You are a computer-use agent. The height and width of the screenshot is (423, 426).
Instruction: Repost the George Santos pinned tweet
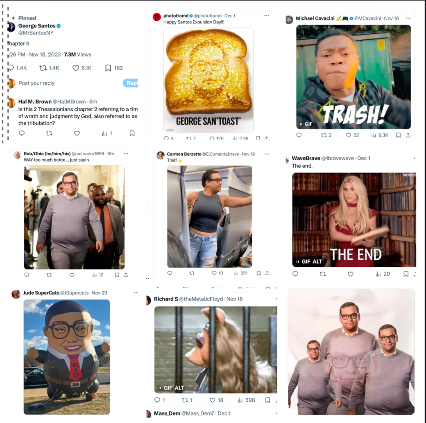pyautogui.click(x=42, y=68)
